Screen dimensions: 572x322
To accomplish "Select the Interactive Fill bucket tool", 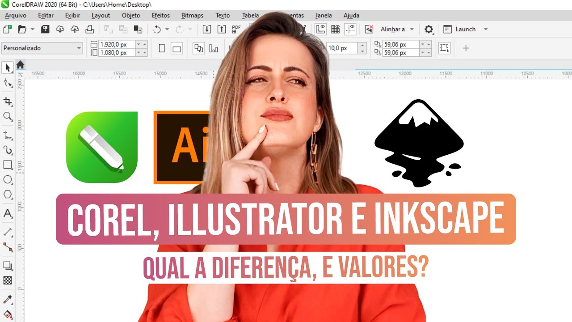I will pos(8,314).
